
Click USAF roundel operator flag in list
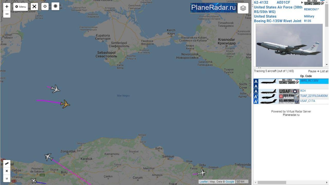coord(289,91)
